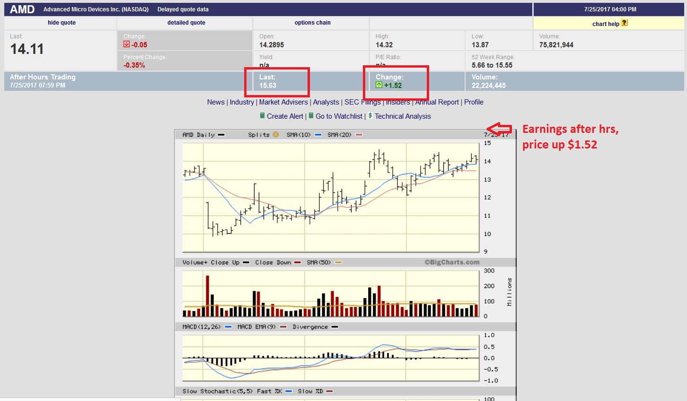This screenshot has width=687, height=401.
Task: Open the Analysts link
Action: pyautogui.click(x=326, y=102)
